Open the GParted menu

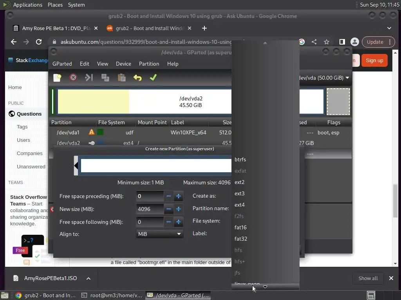pos(62,64)
